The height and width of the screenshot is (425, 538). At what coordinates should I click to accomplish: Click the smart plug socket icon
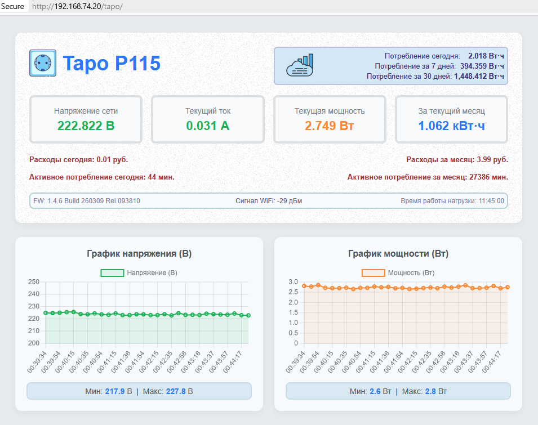coord(43,63)
